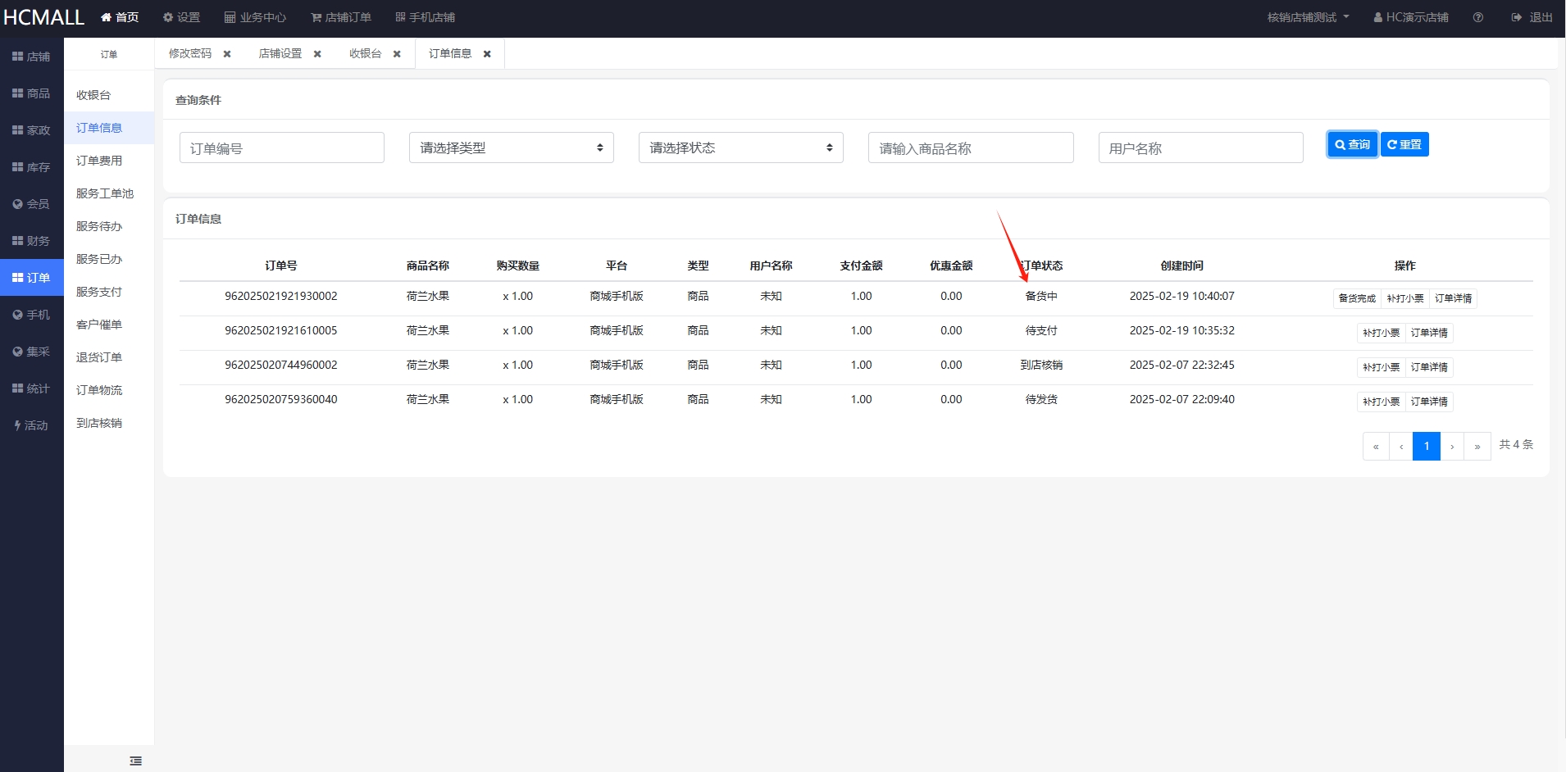Switch to the 收银台 tab
The height and width of the screenshot is (772, 1566).
click(366, 53)
